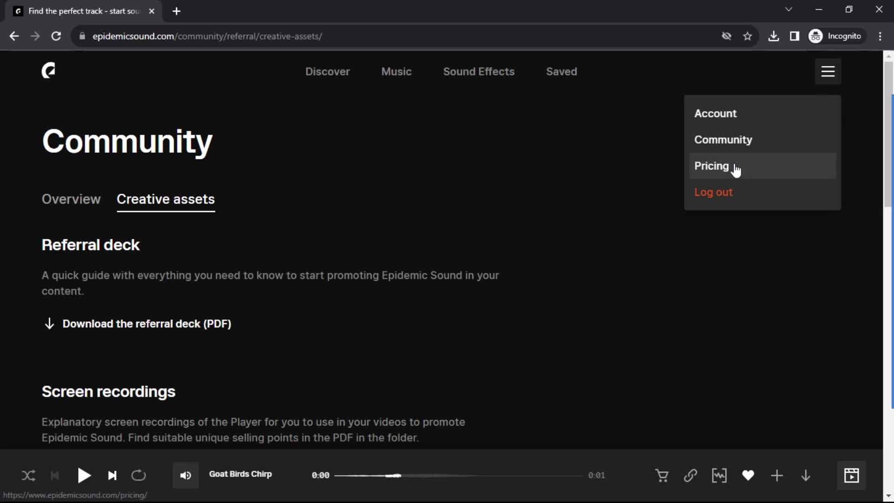Click the skip next track icon

[x=112, y=476]
